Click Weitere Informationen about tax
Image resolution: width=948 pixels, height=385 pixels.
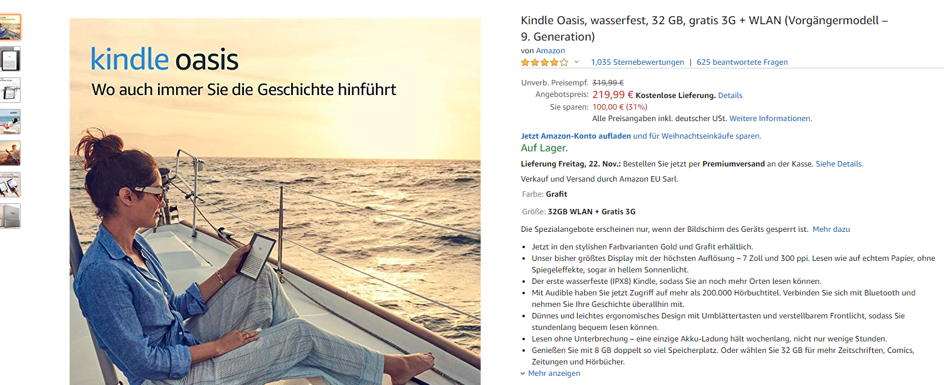[x=770, y=119]
